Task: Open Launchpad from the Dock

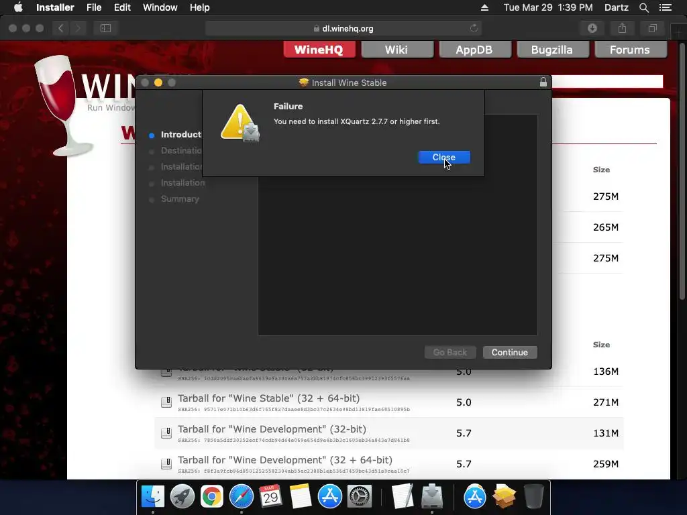Action: [x=182, y=497]
